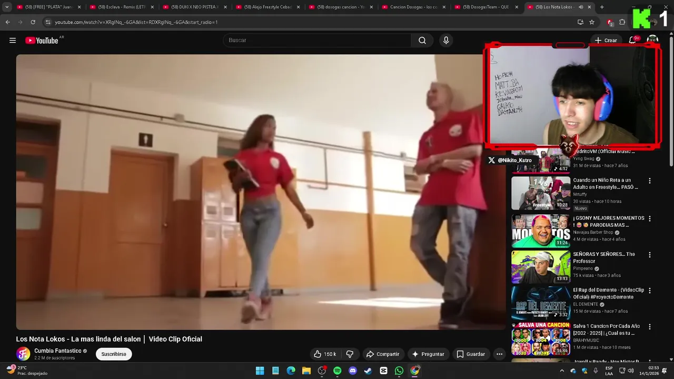This screenshot has height=379, width=674.
Task: Open File Explorer from the taskbar
Action: (306, 371)
